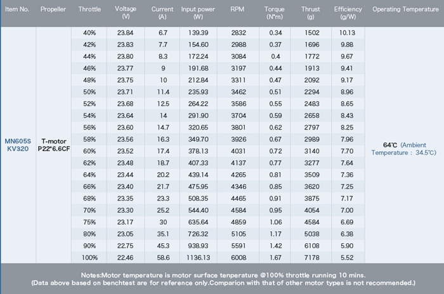Select the 40% throttle cell
Viewport: 444px width, 294px height.
coord(89,33)
